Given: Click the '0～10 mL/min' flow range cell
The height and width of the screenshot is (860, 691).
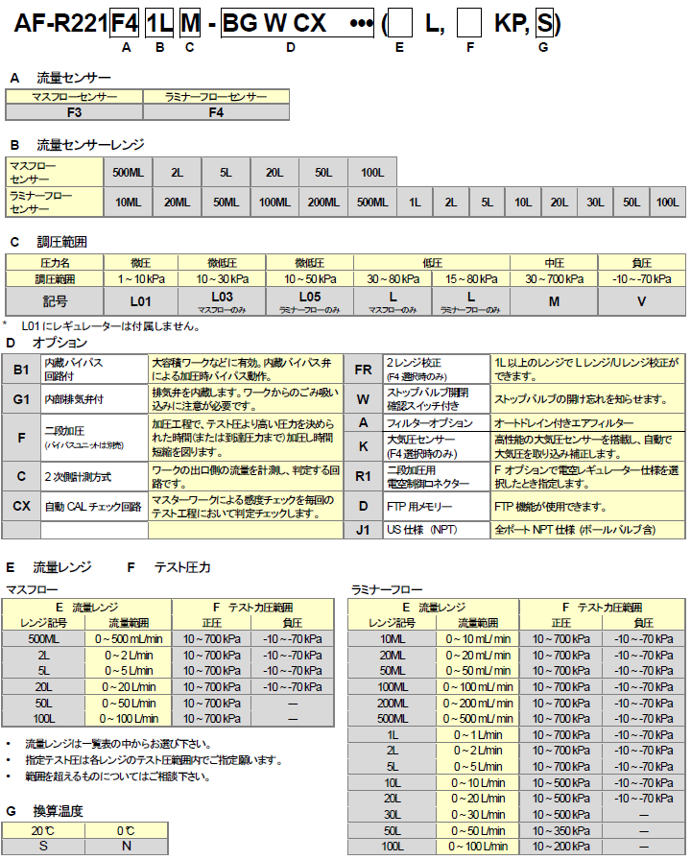Looking at the screenshot, I should [x=478, y=639].
